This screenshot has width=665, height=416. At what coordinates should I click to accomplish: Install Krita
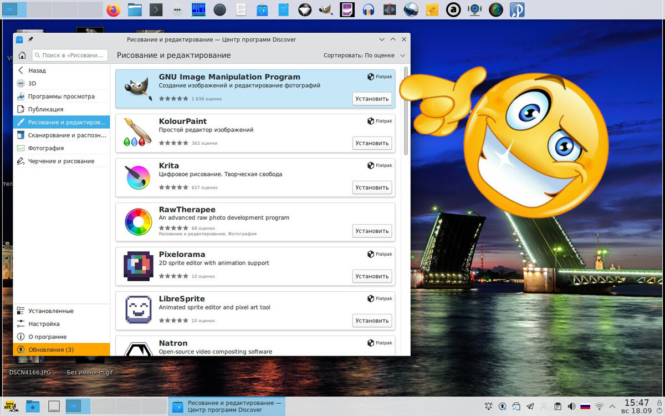(372, 187)
